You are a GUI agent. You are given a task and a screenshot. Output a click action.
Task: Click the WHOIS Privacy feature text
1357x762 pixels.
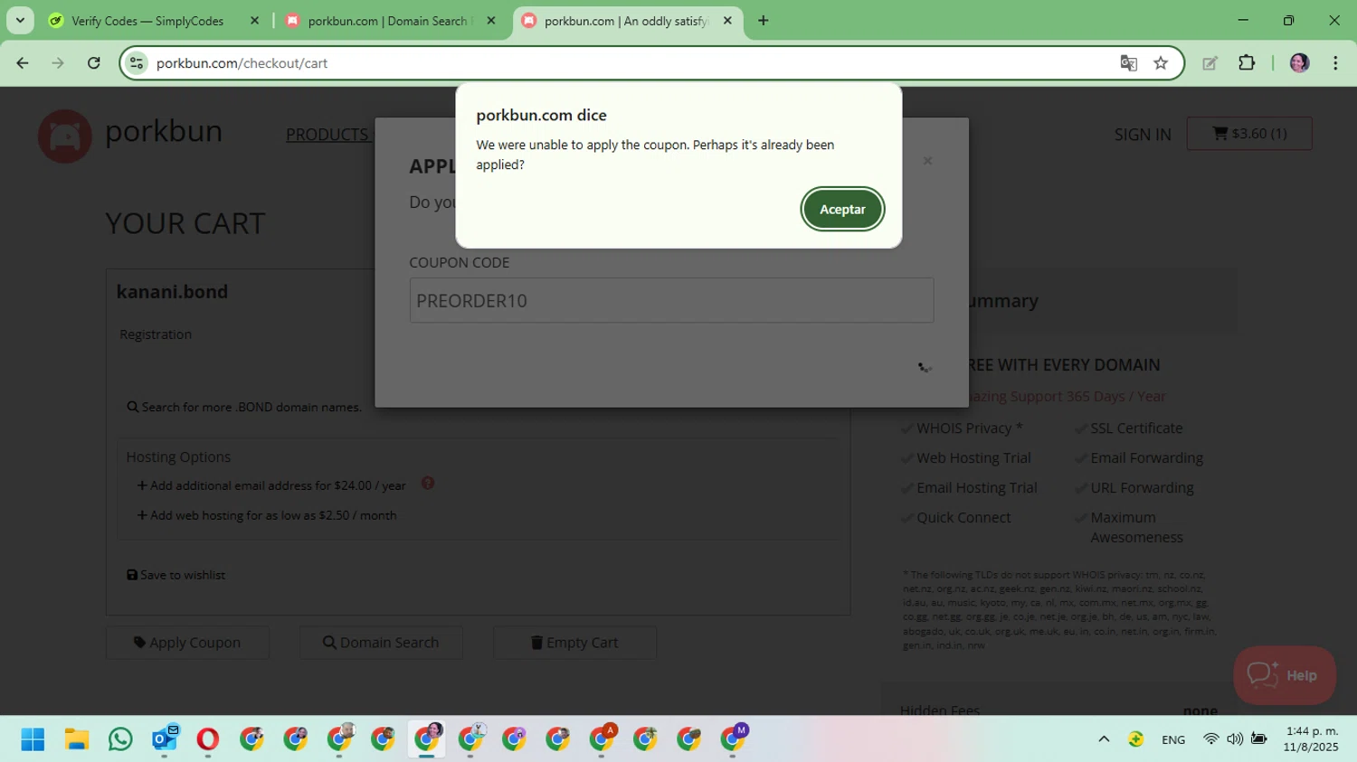[969, 428]
